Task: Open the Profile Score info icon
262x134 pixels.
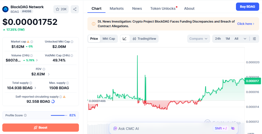Action: coord(25,115)
